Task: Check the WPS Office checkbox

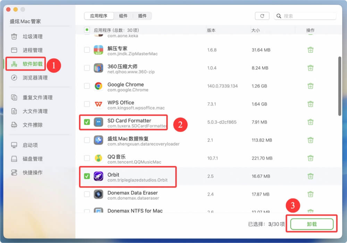Action: (x=87, y=104)
